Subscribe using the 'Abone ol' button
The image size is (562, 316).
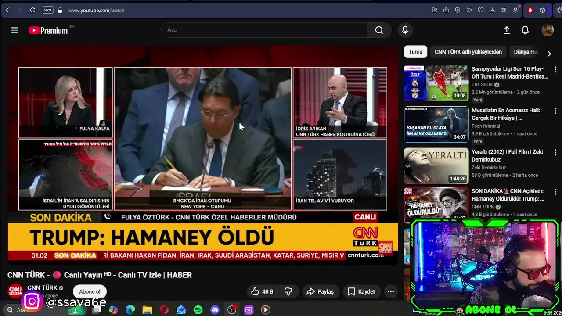coord(90,291)
